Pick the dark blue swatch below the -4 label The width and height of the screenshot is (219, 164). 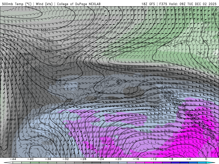click(184, 163)
